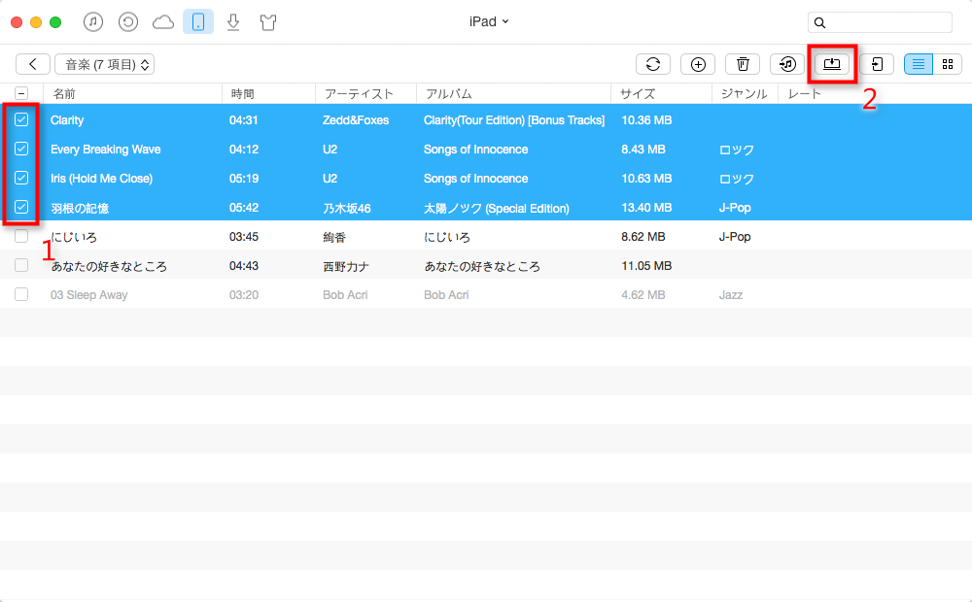Open the downloads arrow icon
This screenshot has height=602, width=972.
233,22
